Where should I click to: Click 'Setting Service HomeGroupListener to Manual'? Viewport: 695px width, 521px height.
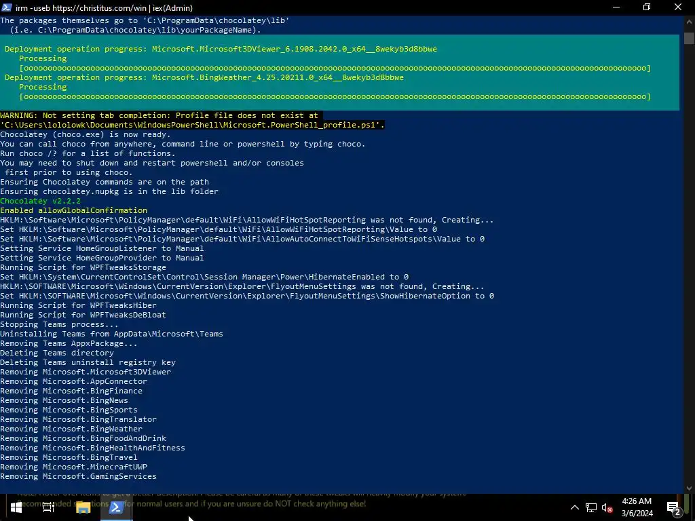tap(102, 248)
